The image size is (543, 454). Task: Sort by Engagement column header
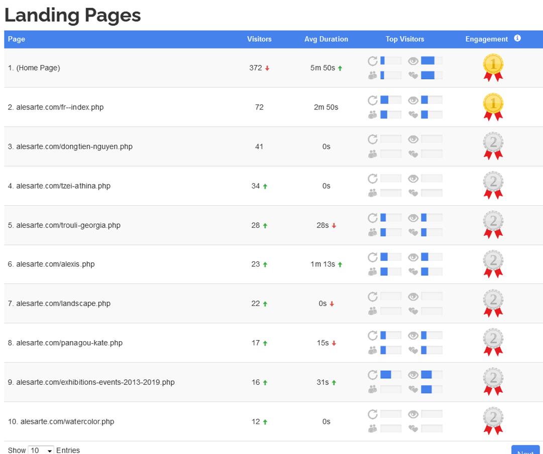coord(486,39)
